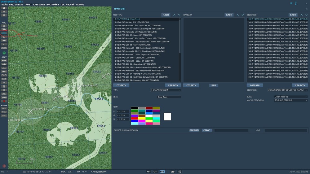310x174 pixels.
Task: Open the weather settings icon
Action: point(4,29)
